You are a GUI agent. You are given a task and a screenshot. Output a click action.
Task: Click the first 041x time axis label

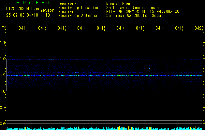(22, 28)
